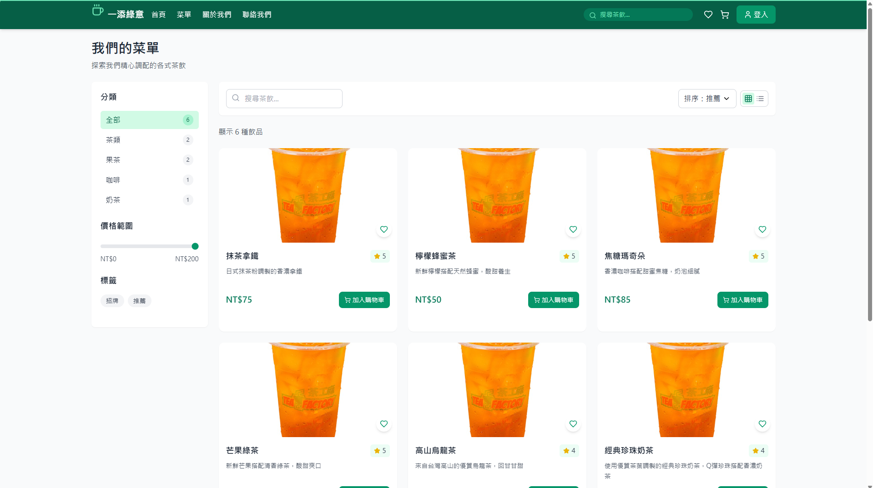The height and width of the screenshot is (488, 873).
Task: Switch to grid view layout
Action: click(x=748, y=99)
